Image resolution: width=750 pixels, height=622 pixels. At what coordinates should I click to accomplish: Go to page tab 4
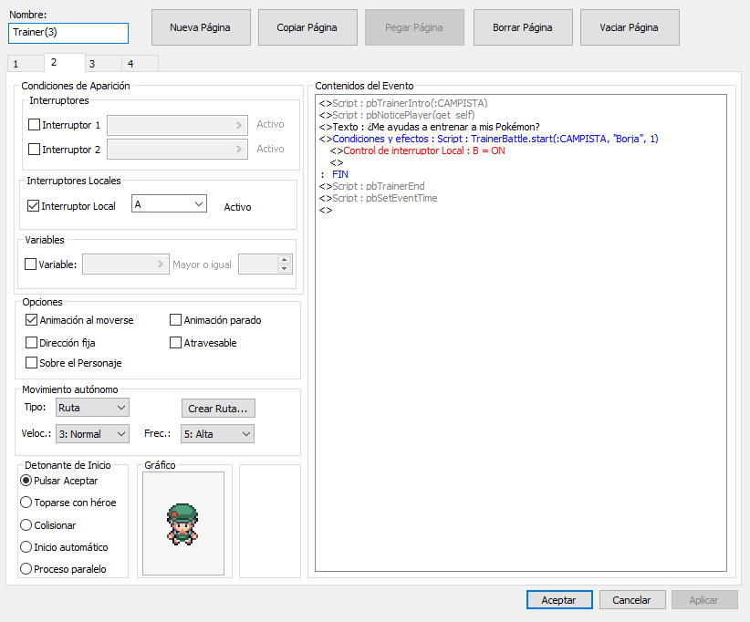tap(140, 64)
